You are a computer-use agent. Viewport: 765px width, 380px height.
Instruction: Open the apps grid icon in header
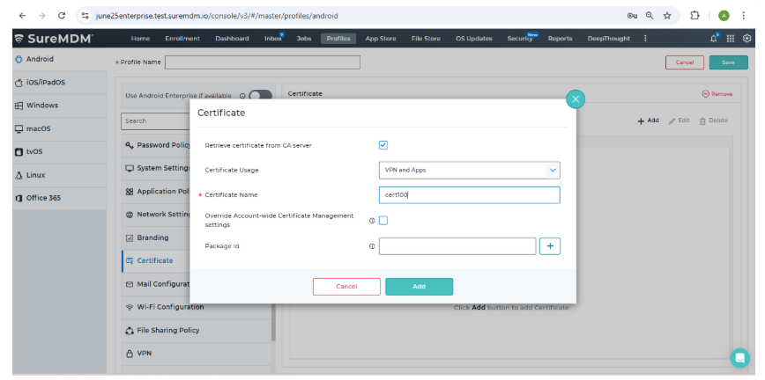click(x=731, y=39)
